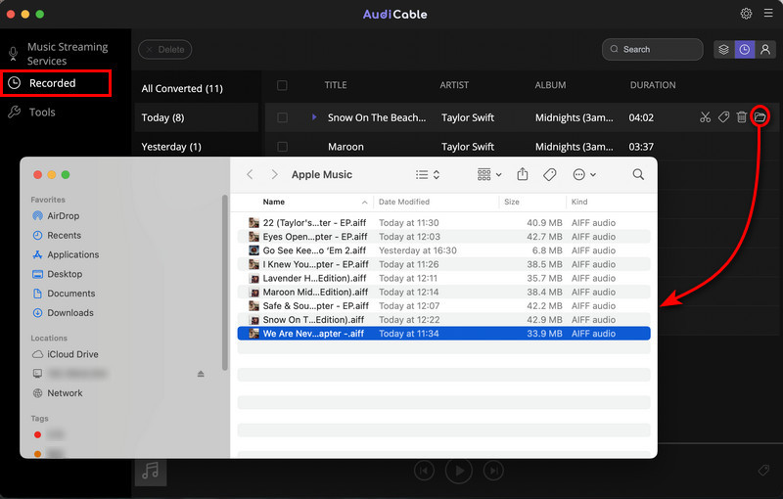Switch to the layers view icon
This screenshot has width=783, height=499.
coord(723,49)
